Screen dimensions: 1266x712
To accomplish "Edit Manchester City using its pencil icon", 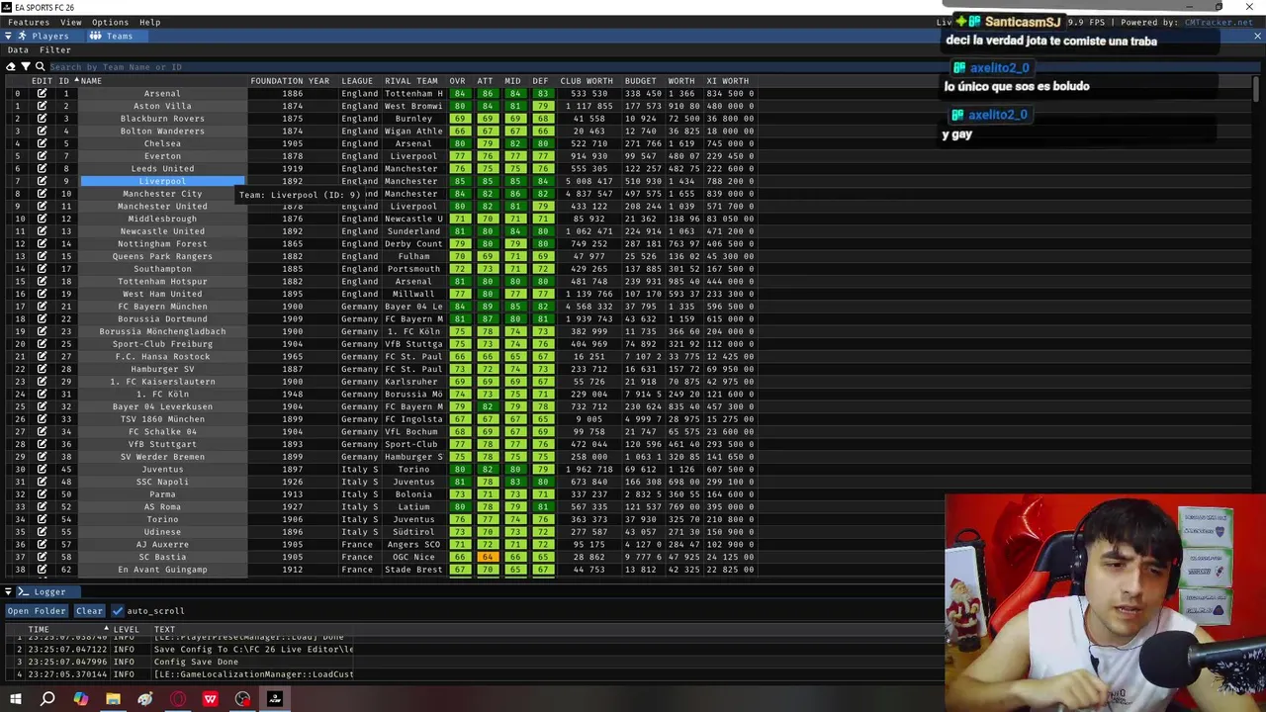I will (x=42, y=194).
